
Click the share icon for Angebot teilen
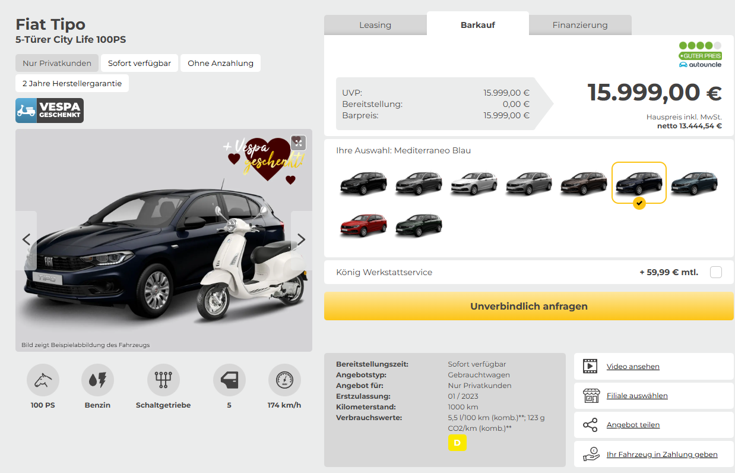pyautogui.click(x=590, y=425)
